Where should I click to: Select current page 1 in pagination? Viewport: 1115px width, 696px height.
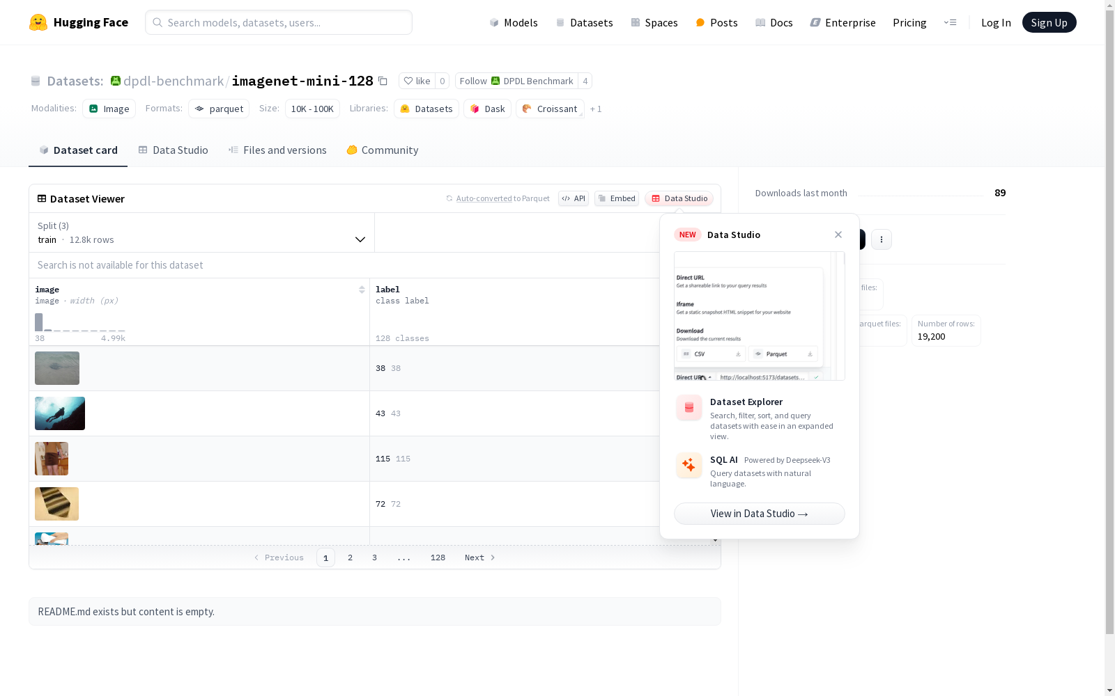click(x=325, y=557)
